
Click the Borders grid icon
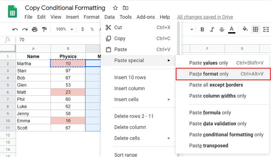(256, 29)
